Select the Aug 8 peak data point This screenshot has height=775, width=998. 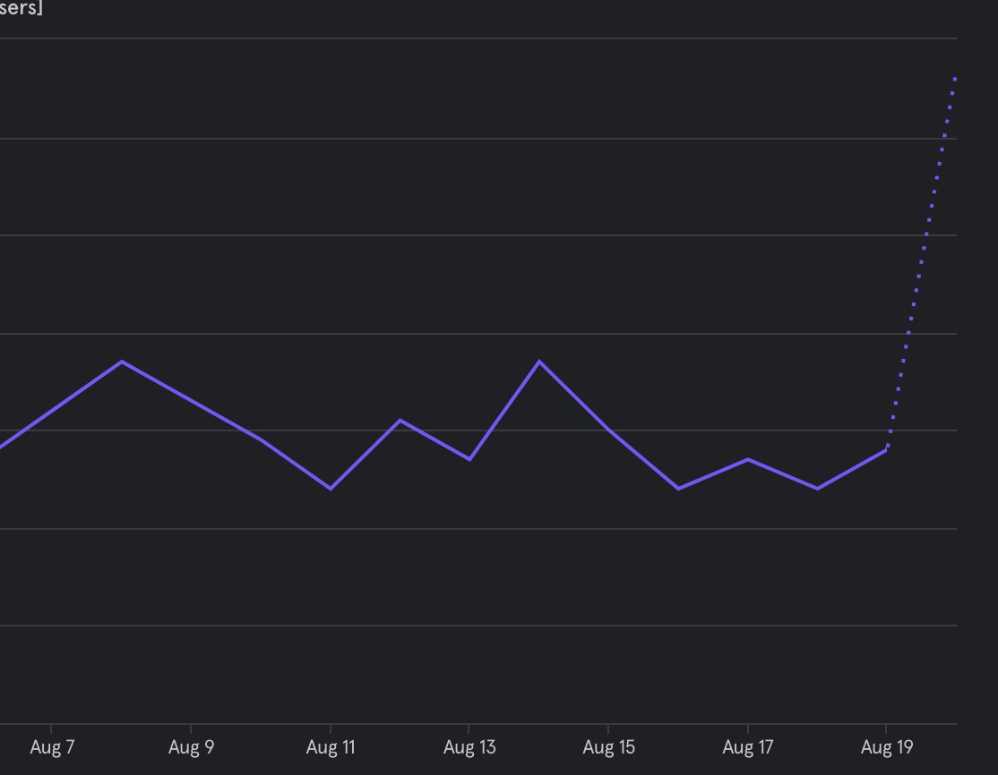point(122,362)
